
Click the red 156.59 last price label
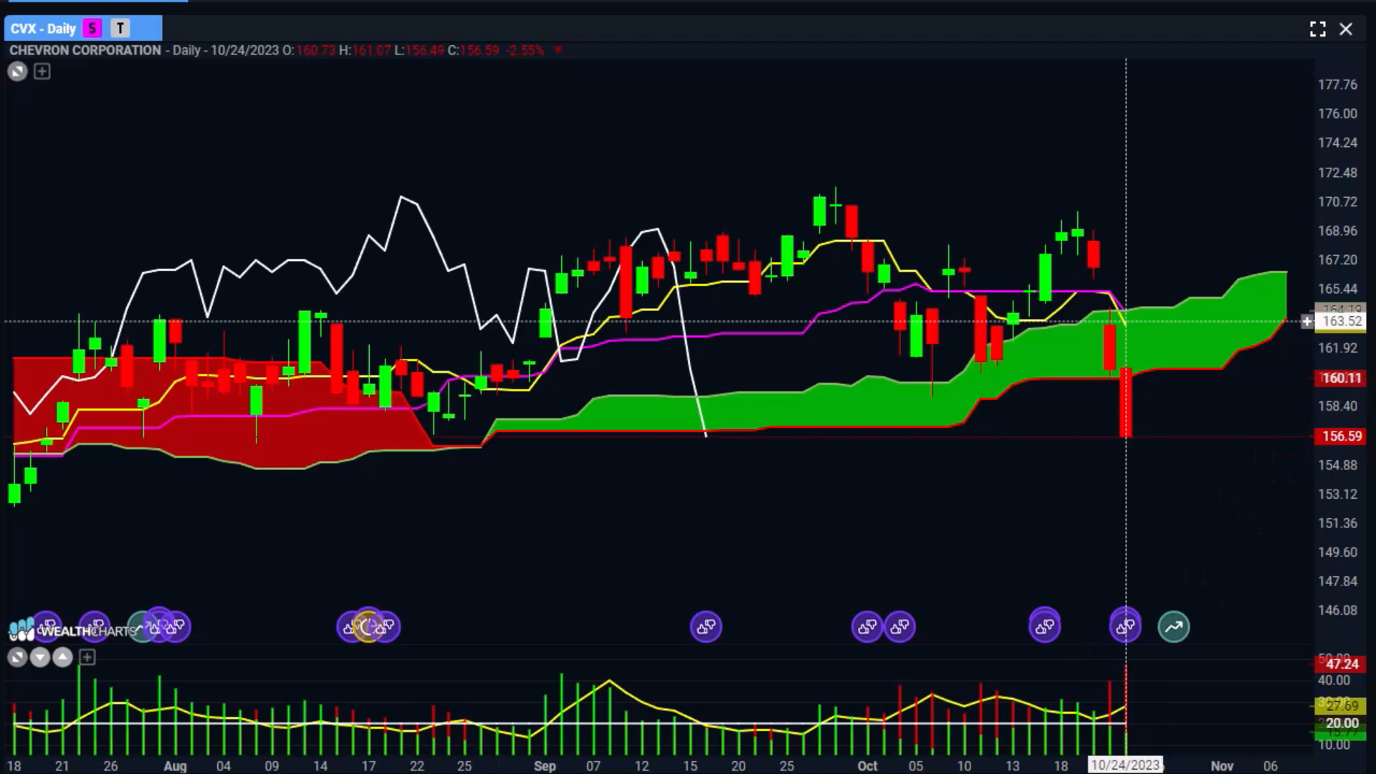pyautogui.click(x=1340, y=436)
